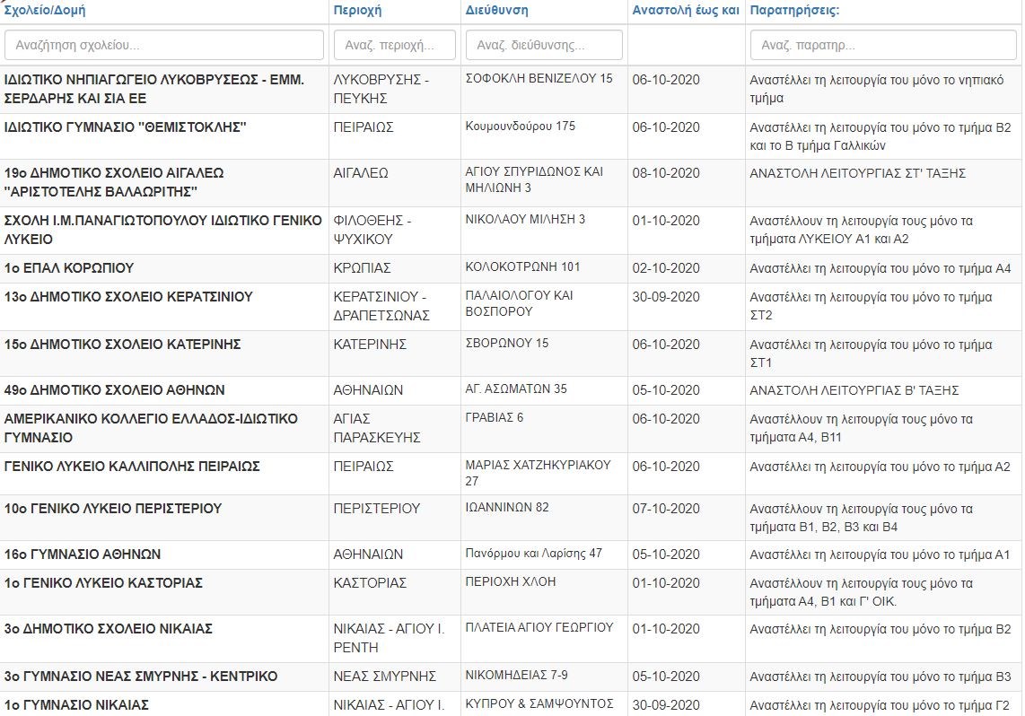Screen dimensions: 1025x716
Task: Click ΓΕΝΙΚΟ ΛΥΚΕΙΟ ΚΑΛΛΙΠΟΛΗΣ ΠΕΙΡΑΙΩΣ entry
Action: [x=132, y=467]
